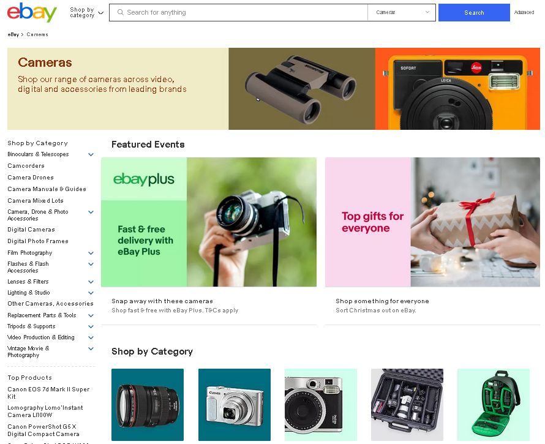This screenshot has width=545, height=444.
Task: Open Film Photography category
Action: 30,253
